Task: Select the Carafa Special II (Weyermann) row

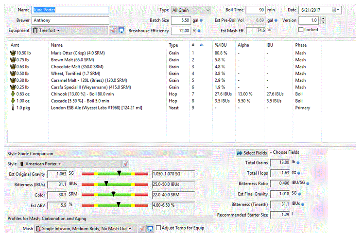Action: point(165,87)
